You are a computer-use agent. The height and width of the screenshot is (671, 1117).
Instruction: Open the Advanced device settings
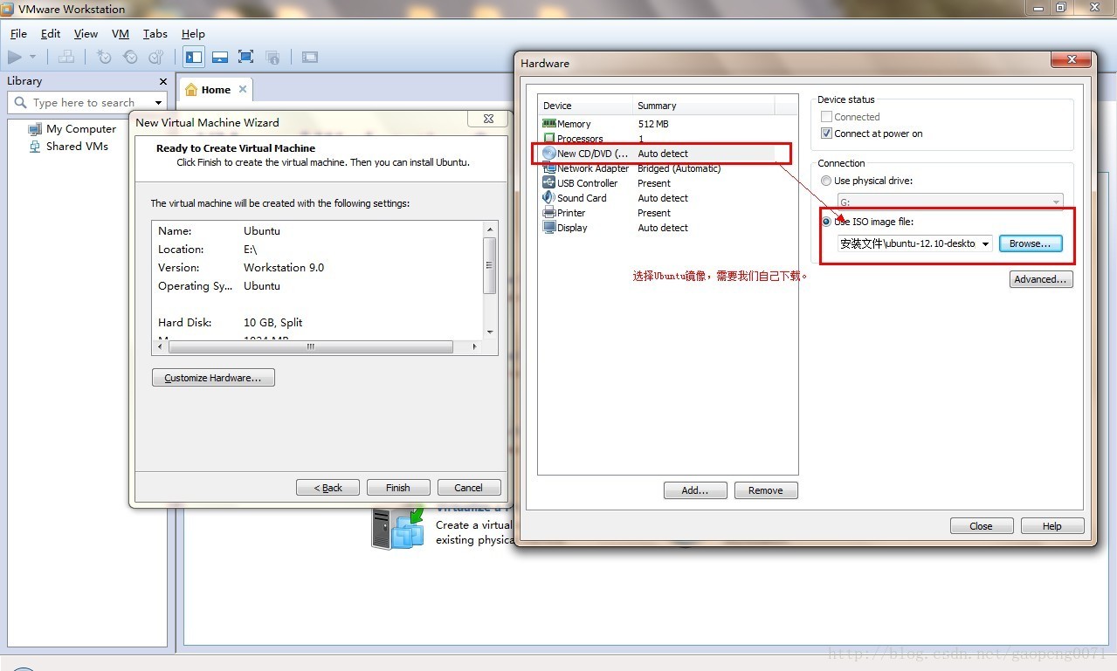tap(1041, 279)
